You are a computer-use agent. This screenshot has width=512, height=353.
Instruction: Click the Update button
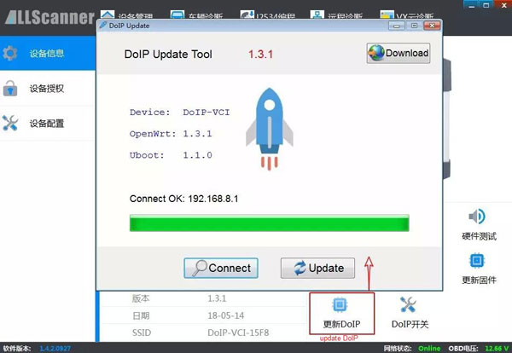[317, 268]
